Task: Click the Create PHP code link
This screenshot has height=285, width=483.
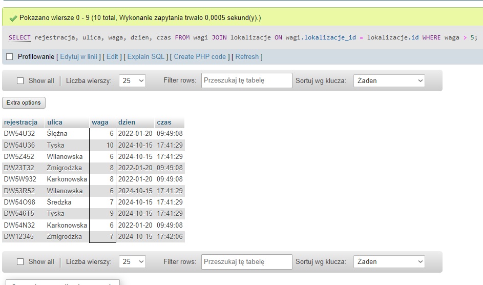Action: [200, 56]
